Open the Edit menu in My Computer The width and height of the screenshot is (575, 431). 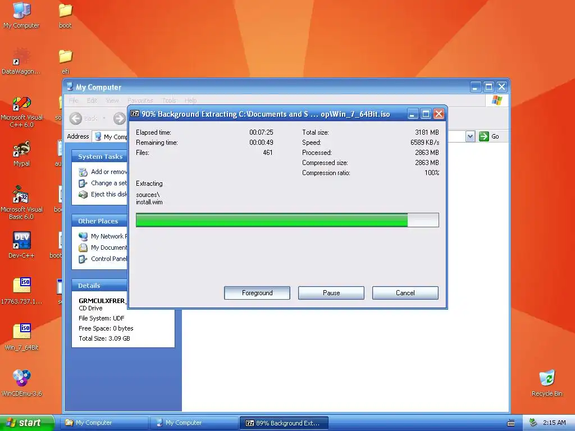point(92,100)
